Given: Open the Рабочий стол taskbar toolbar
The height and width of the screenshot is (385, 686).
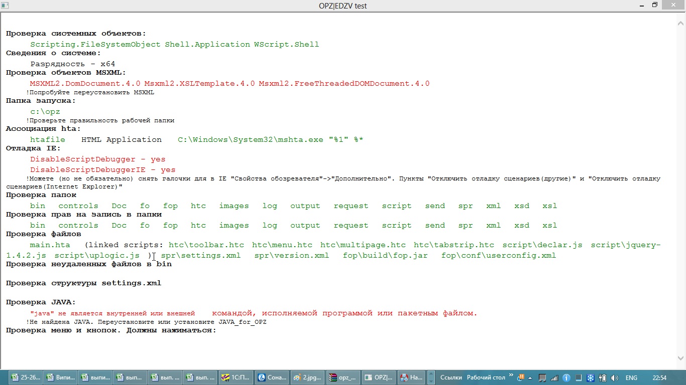Looking at the screenshot, I should (486, 377).
